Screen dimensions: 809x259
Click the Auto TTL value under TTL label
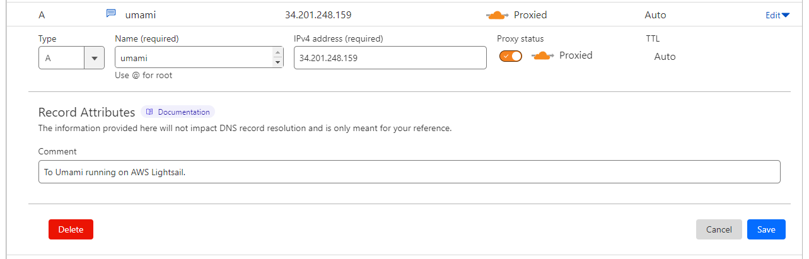665,57
